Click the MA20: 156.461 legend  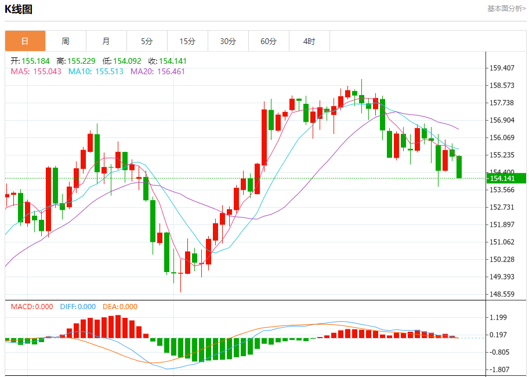(x=158, y=71)
